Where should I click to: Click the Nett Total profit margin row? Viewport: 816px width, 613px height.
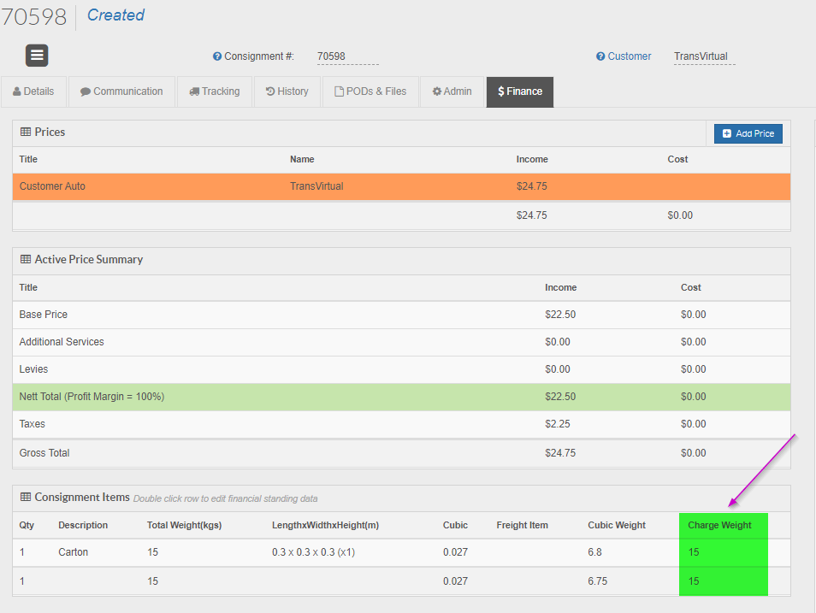point(401,397)
